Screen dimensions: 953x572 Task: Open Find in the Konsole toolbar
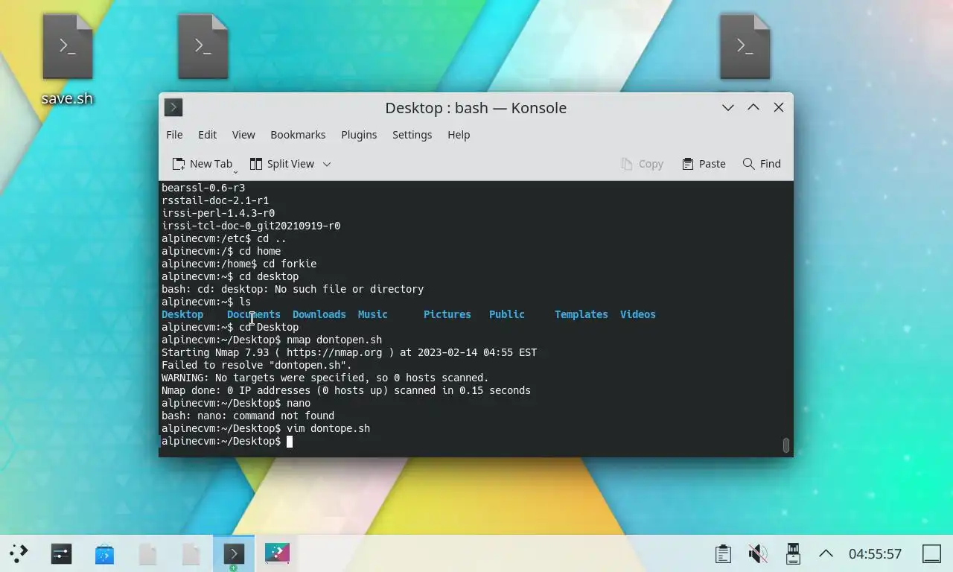762,164
